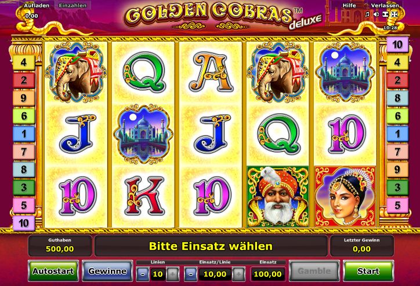Open the Aufladen option
The image size is (420, 286).
37,5
